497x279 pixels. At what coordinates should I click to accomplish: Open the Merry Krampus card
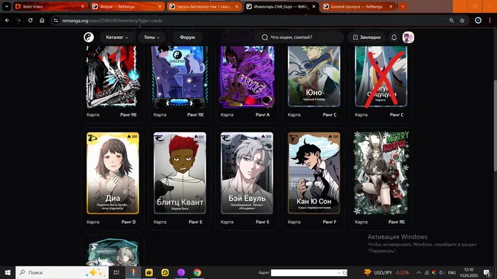point(381,173)
